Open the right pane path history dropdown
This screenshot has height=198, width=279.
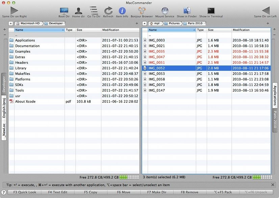145,24
